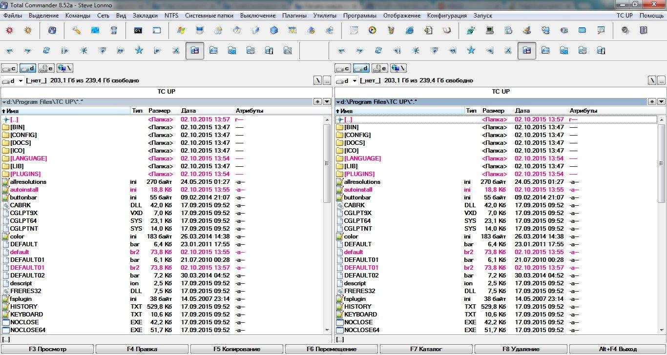The image size is (667, 355).
Task: Select network drive button in left panel
Action: tap(65, 68)
